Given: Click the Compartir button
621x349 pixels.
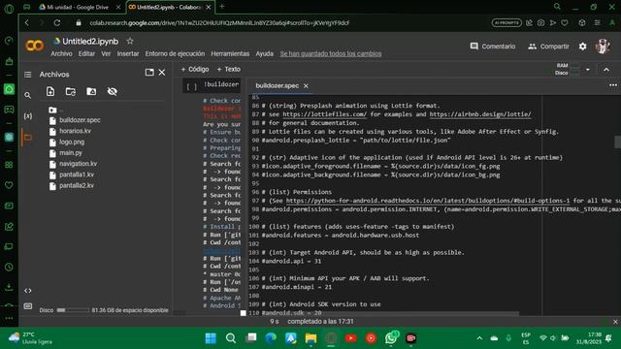Looking at the screenshot, I should click(548, 47).
